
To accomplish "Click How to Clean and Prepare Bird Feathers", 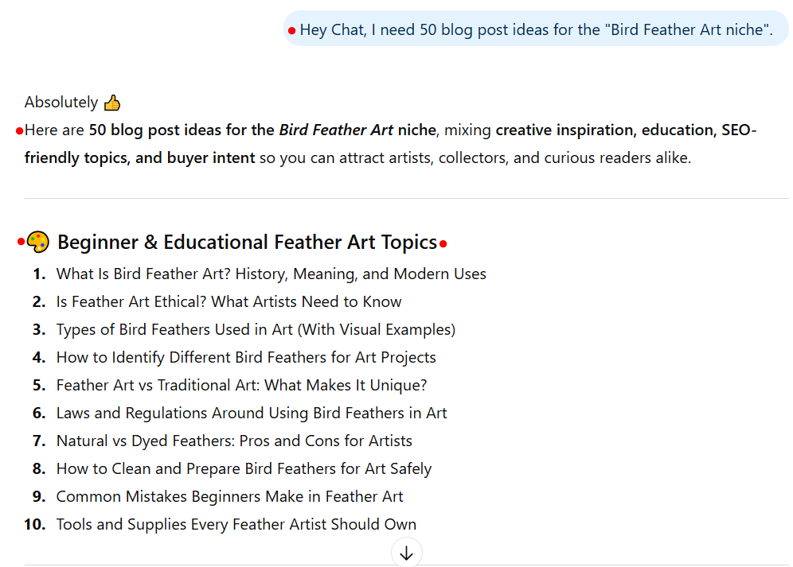I will pyautogui.click(x=243, y=468).
